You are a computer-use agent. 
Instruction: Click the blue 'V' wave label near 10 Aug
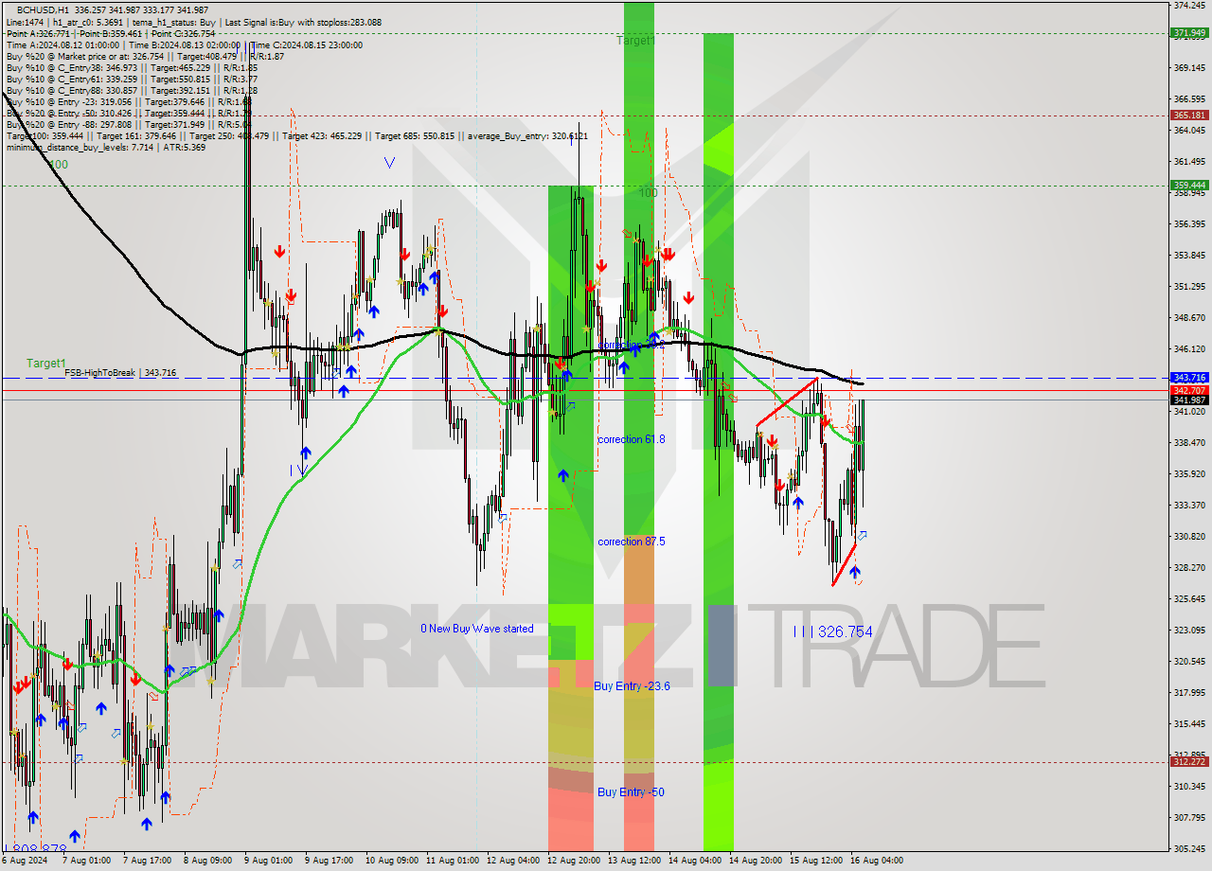[390, 164]
